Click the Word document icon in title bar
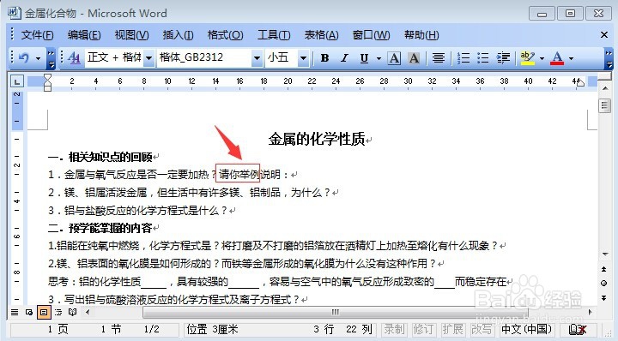Image resolution: width=618 pixels, height=341 pixels. 15,13
